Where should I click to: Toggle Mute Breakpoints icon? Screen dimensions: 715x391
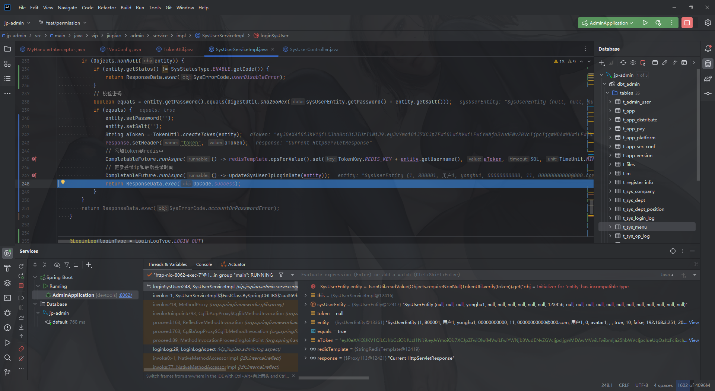point(21,359)
